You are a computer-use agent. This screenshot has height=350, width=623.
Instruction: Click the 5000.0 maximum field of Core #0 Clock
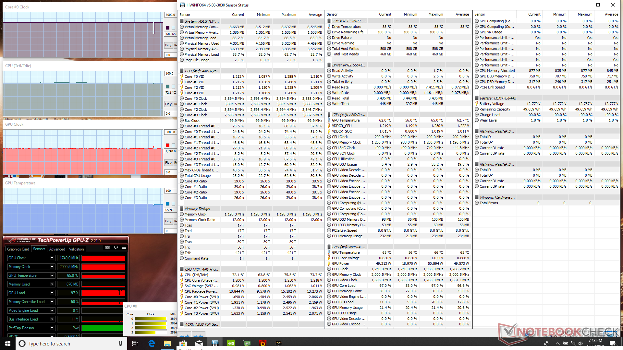170,15
